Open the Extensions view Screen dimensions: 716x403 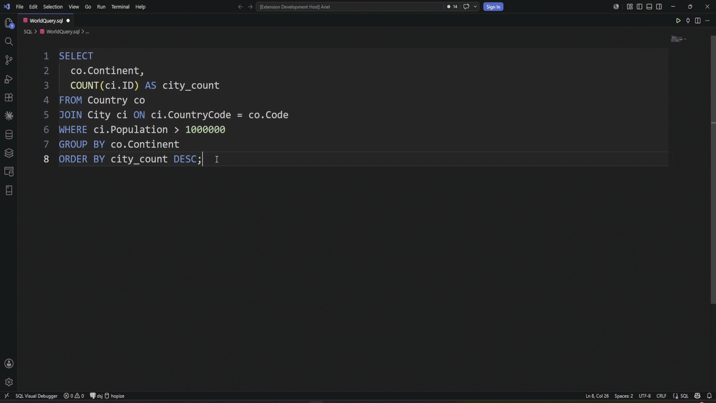click(9, 97)
